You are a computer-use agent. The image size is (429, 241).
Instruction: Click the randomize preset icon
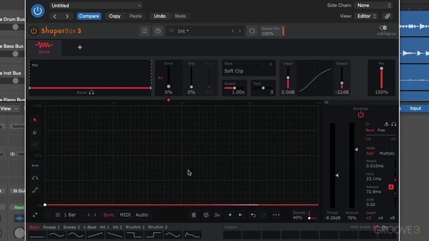point(252,31)
